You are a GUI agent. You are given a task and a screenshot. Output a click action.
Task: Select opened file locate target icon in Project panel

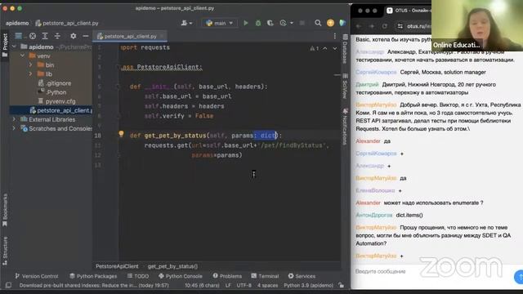coord(33,36)
